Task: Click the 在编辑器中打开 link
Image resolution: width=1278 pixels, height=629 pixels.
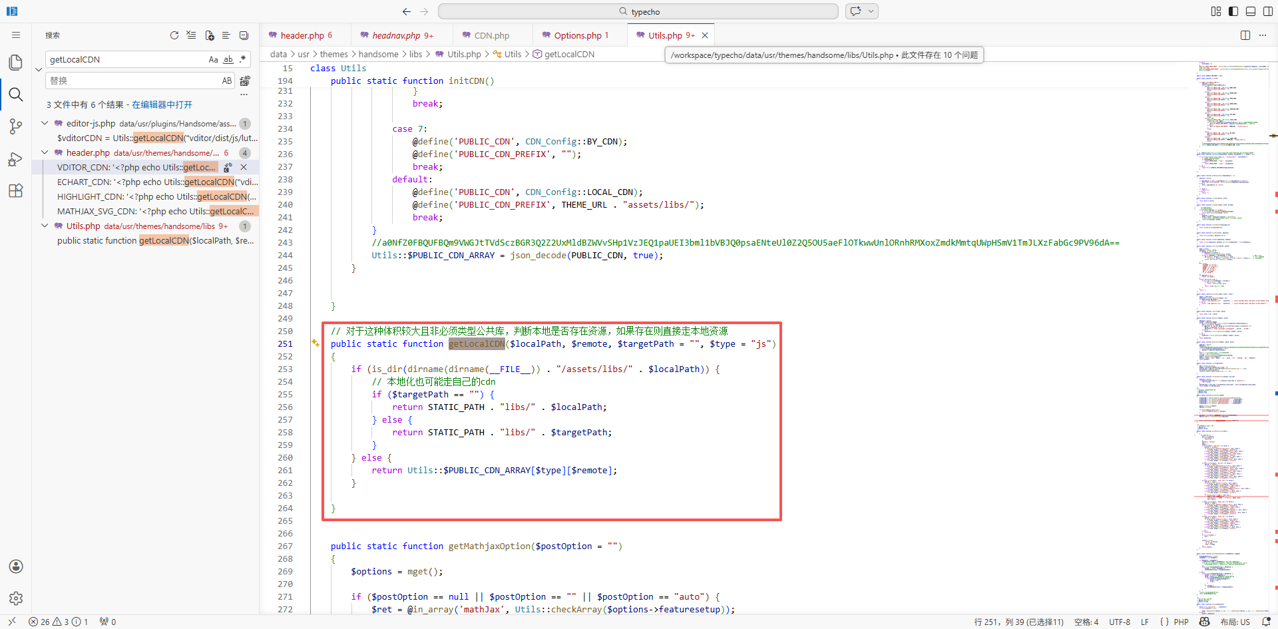Action: click(162, 105)
